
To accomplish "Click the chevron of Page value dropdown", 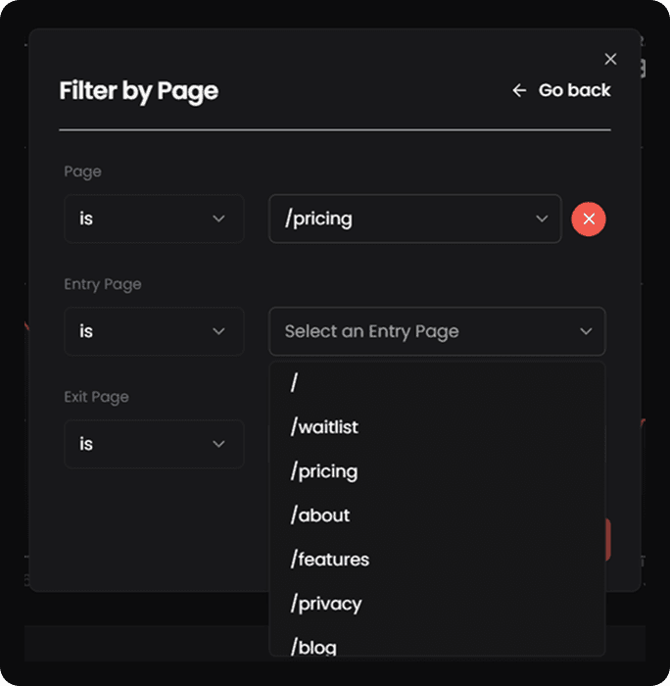I will point(542,219).
